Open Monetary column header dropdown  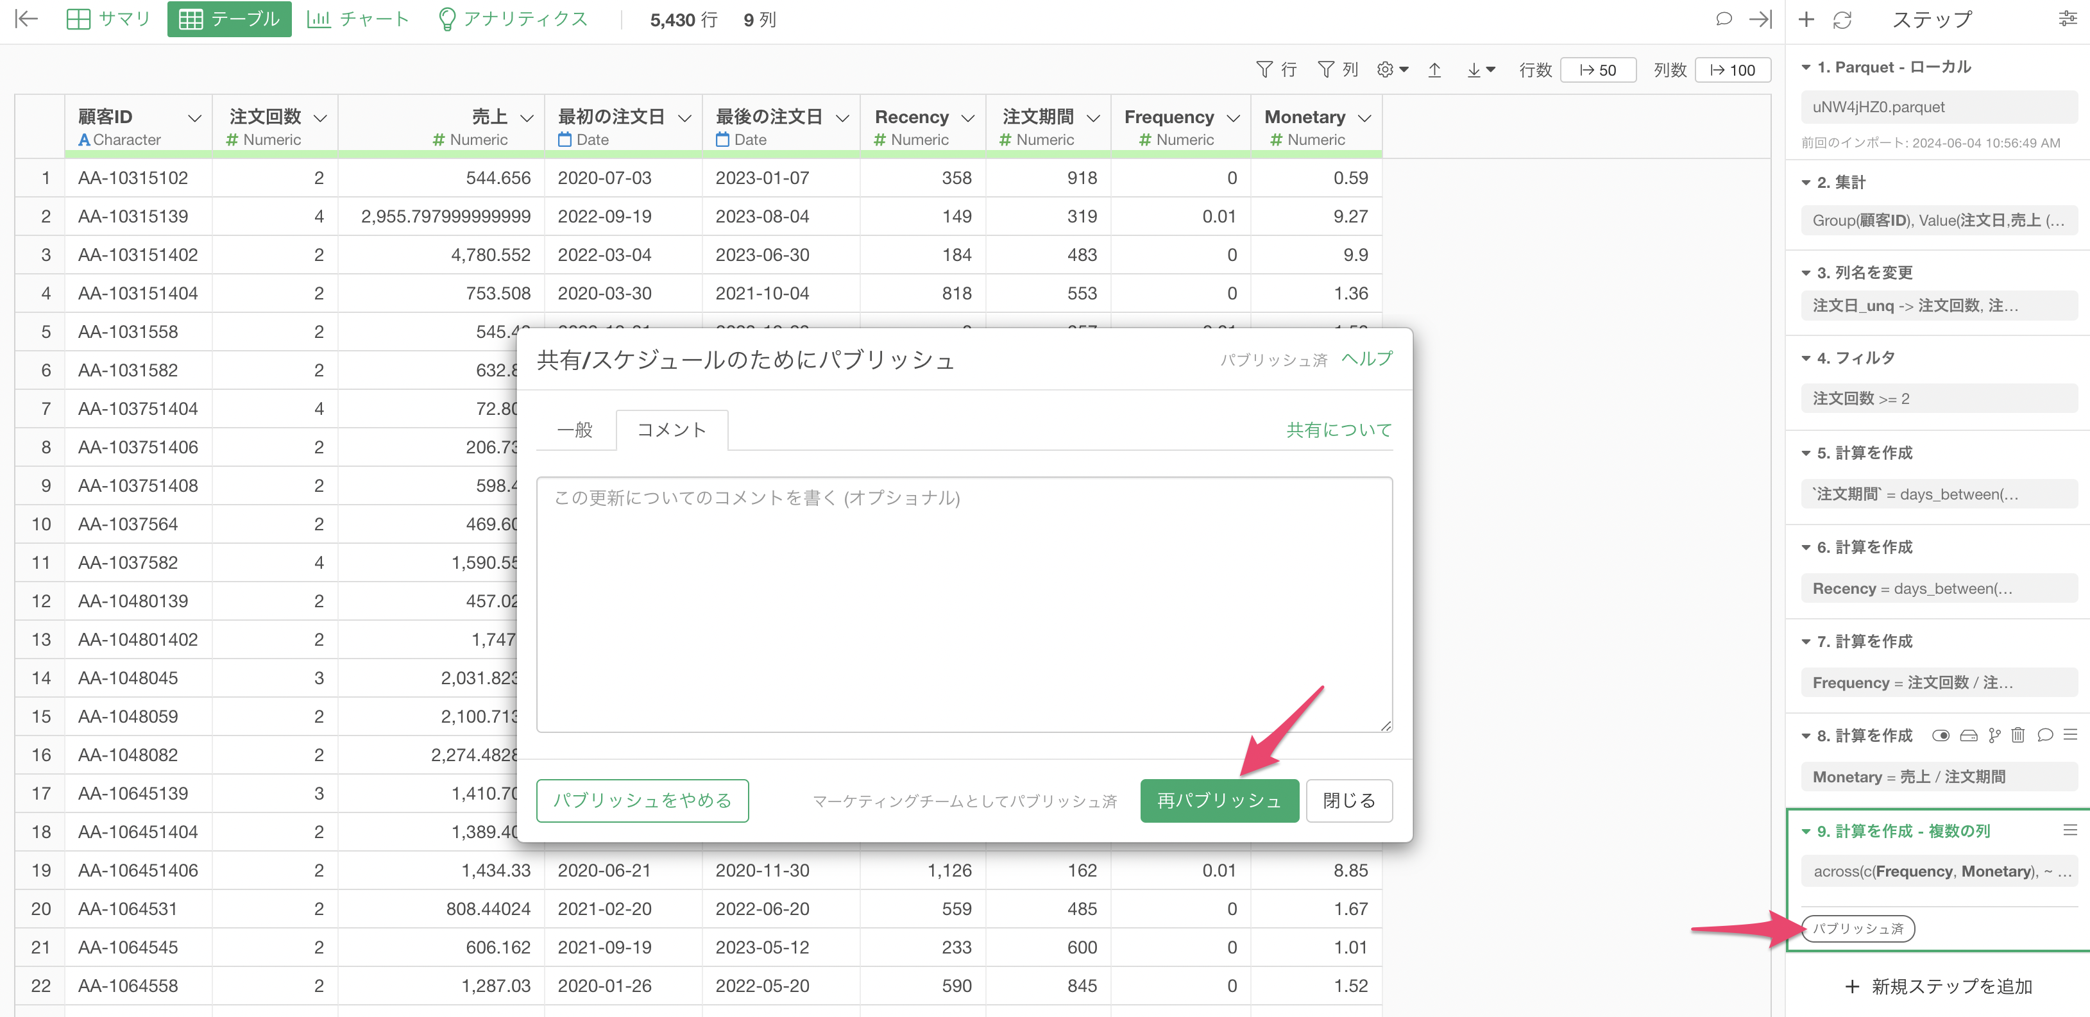point(1364,119)
